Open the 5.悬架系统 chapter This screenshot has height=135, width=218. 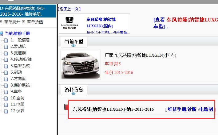pos(20,66)
